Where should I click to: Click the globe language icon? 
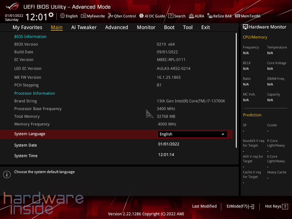[x=62, y=16]
